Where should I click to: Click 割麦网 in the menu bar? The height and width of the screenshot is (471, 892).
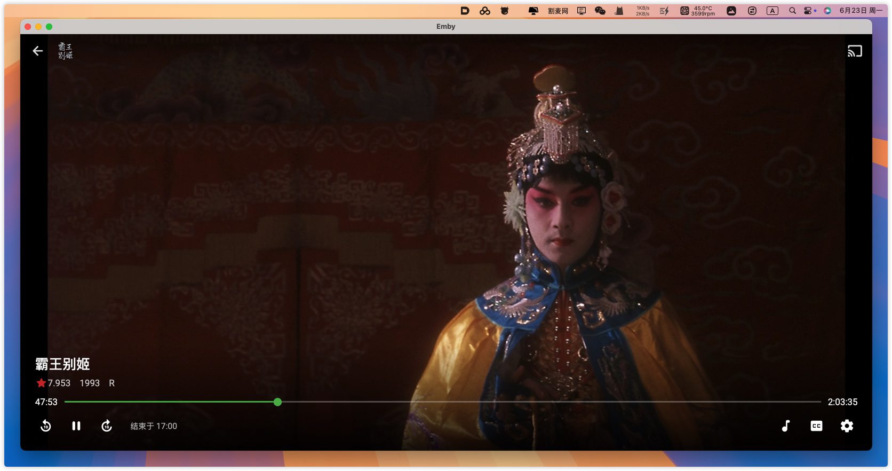point(557,11)
